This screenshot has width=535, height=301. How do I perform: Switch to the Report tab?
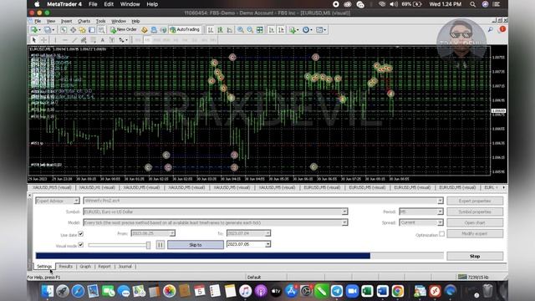click(104, 267)
